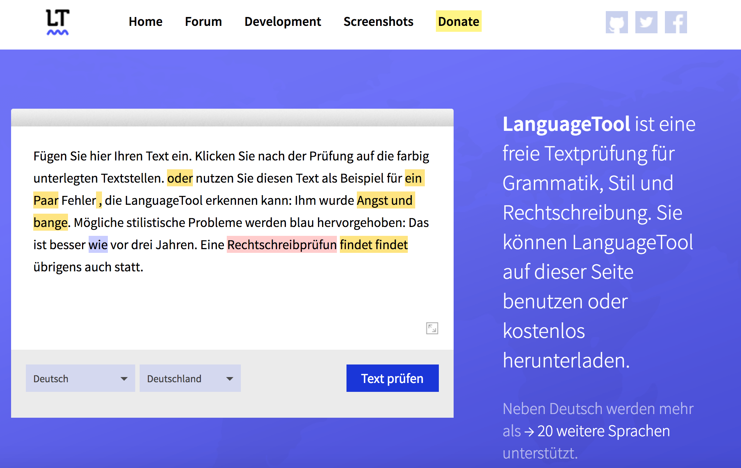
Task: Follow the 20 weitere Sprachen link
Action: [x=603, y=431]
